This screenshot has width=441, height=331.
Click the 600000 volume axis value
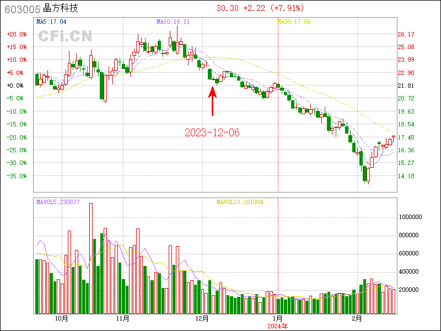click(408, 254)
